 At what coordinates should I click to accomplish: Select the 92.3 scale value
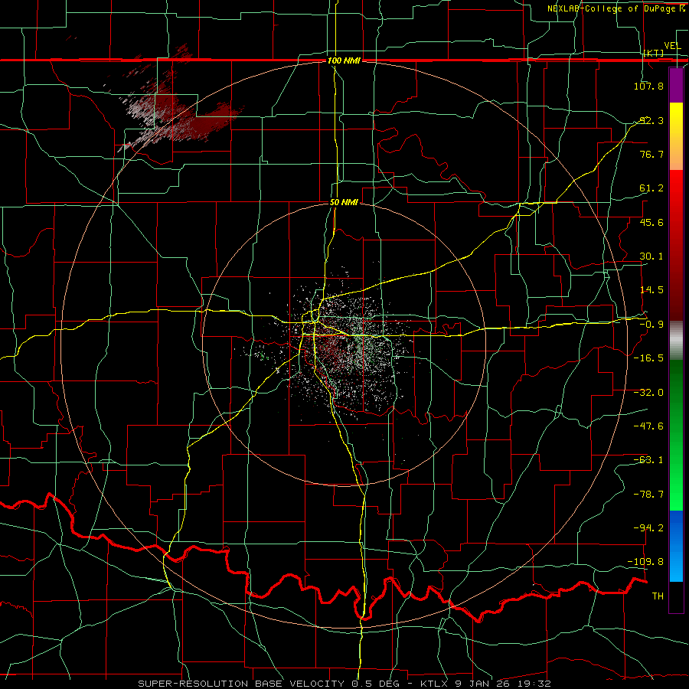pos(651,120)
